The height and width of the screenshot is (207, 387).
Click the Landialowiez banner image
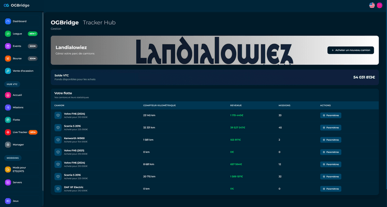click(213, 50)
